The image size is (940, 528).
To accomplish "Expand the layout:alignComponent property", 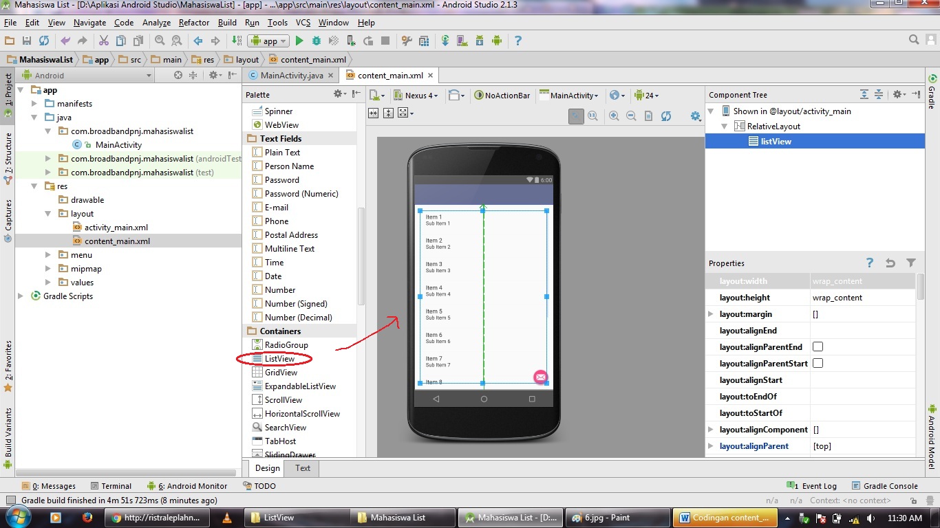I will pyautogui.click(x=711, y=430).
